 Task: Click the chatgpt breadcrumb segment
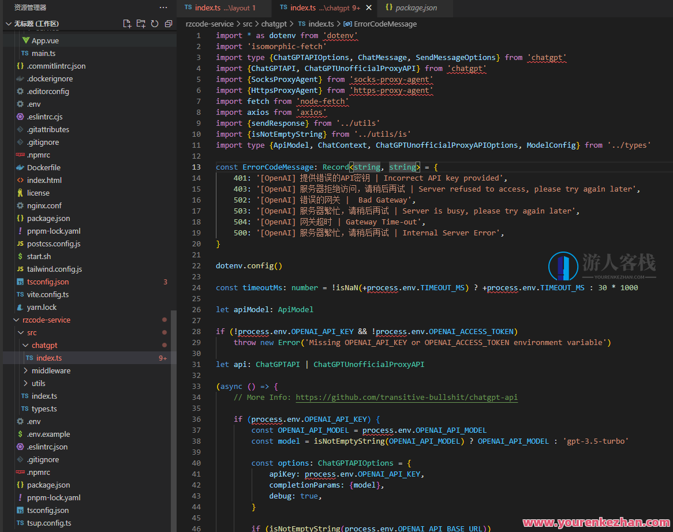tap(274, 24)
